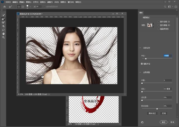Select the Lasso tool in toolbar
This screenshot has width=179, height=127.
point(3,30)
